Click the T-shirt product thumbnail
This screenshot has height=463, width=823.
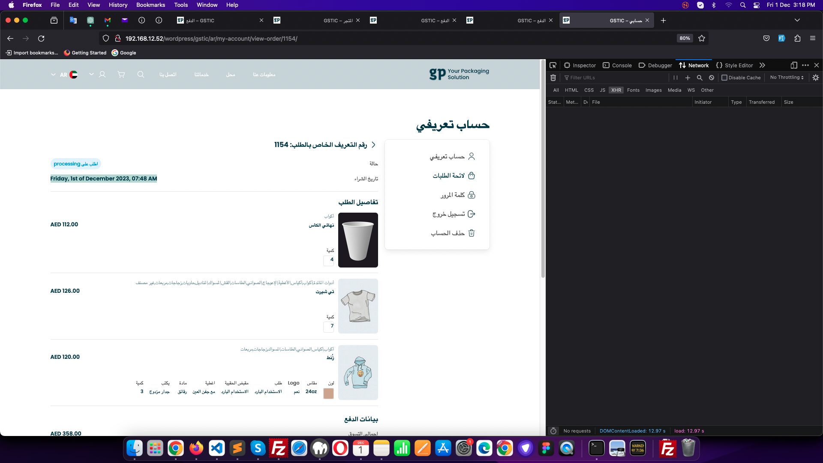click(358, 306)
